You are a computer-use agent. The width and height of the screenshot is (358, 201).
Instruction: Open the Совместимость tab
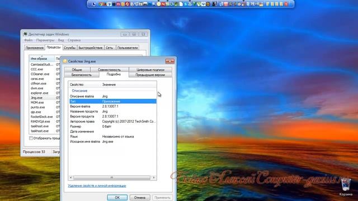tap(110, 70)
